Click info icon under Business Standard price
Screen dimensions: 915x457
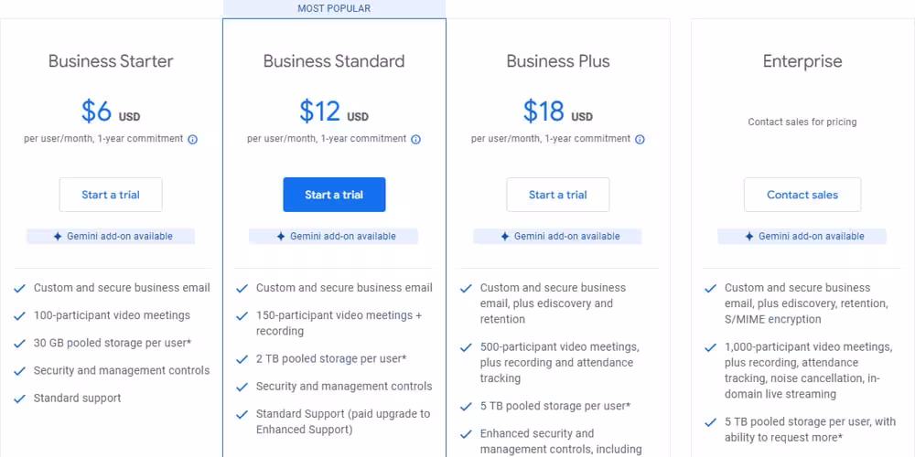coord(415,140)
